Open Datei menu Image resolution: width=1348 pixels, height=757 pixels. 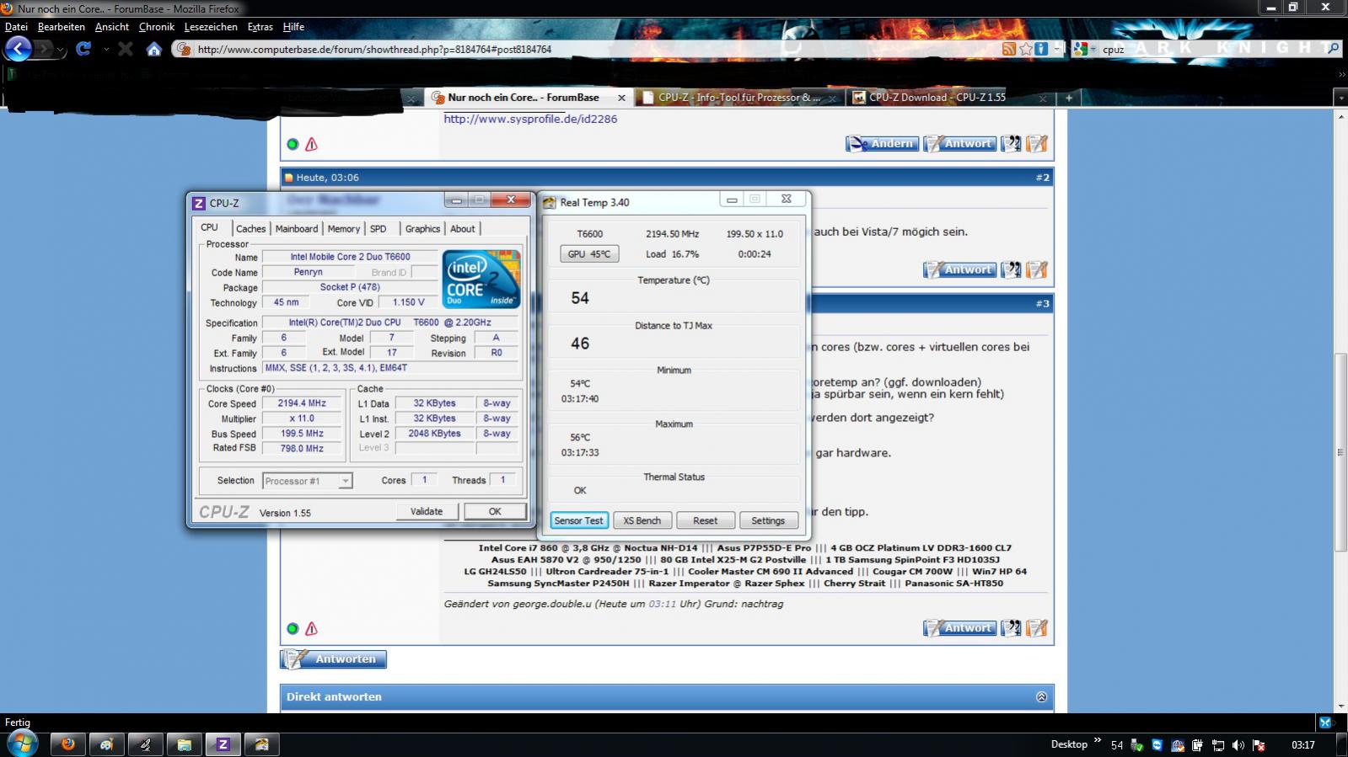(16, 27)
